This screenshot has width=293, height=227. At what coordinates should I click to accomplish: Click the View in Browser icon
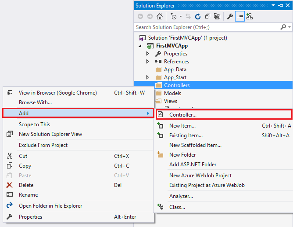[10, 92]
